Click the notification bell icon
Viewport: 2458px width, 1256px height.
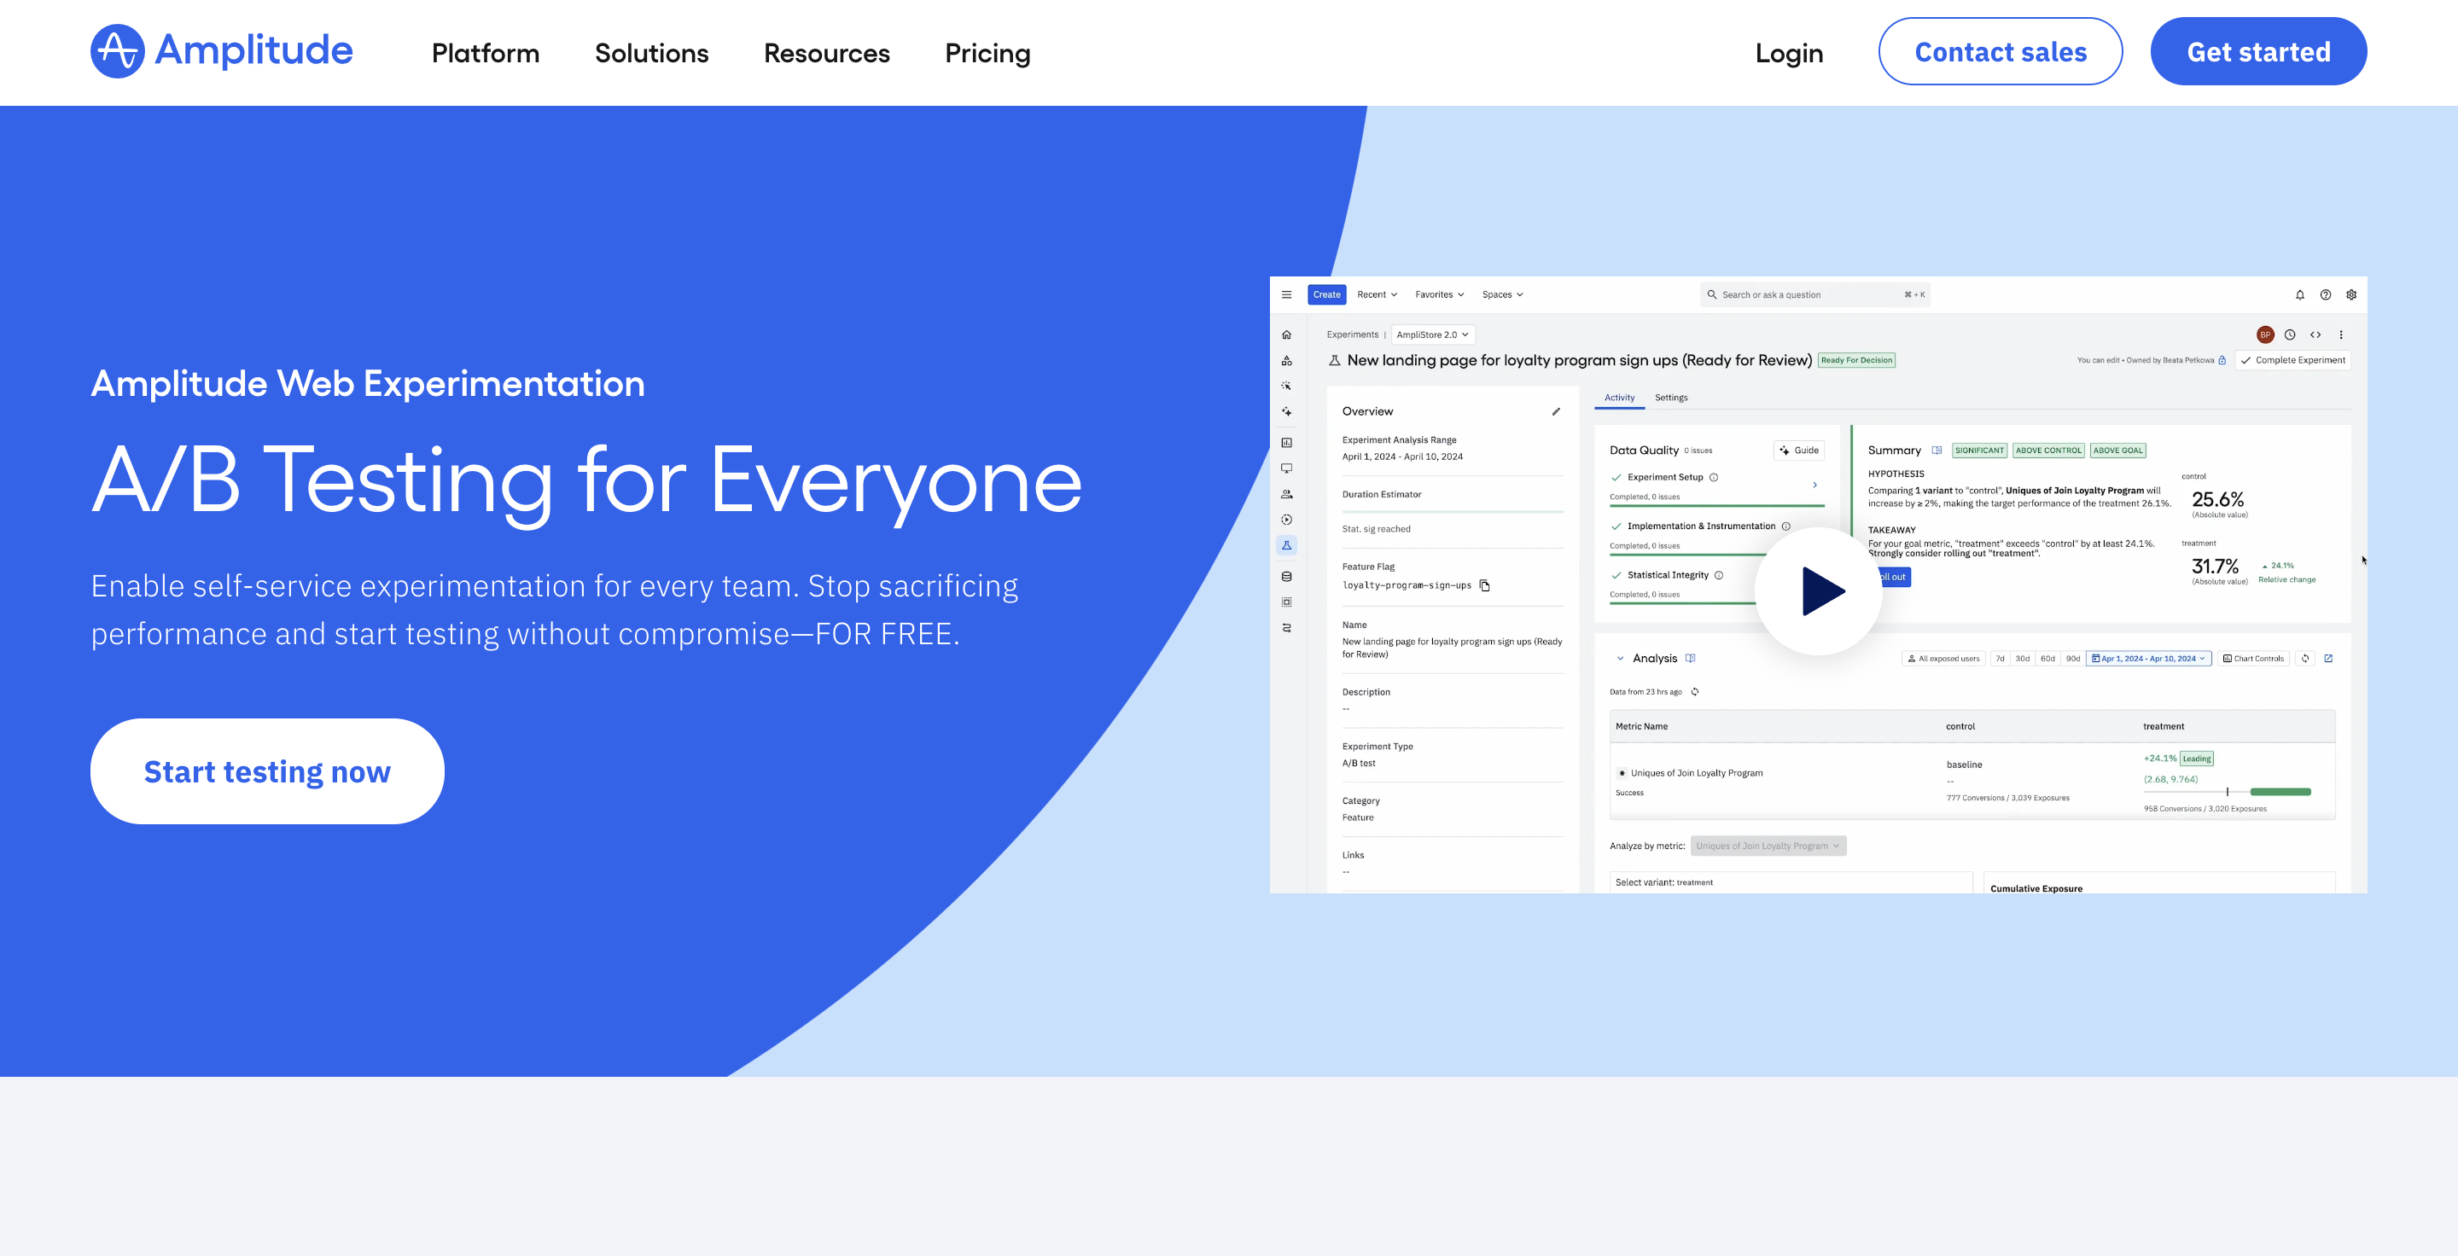pos(2299,294)
